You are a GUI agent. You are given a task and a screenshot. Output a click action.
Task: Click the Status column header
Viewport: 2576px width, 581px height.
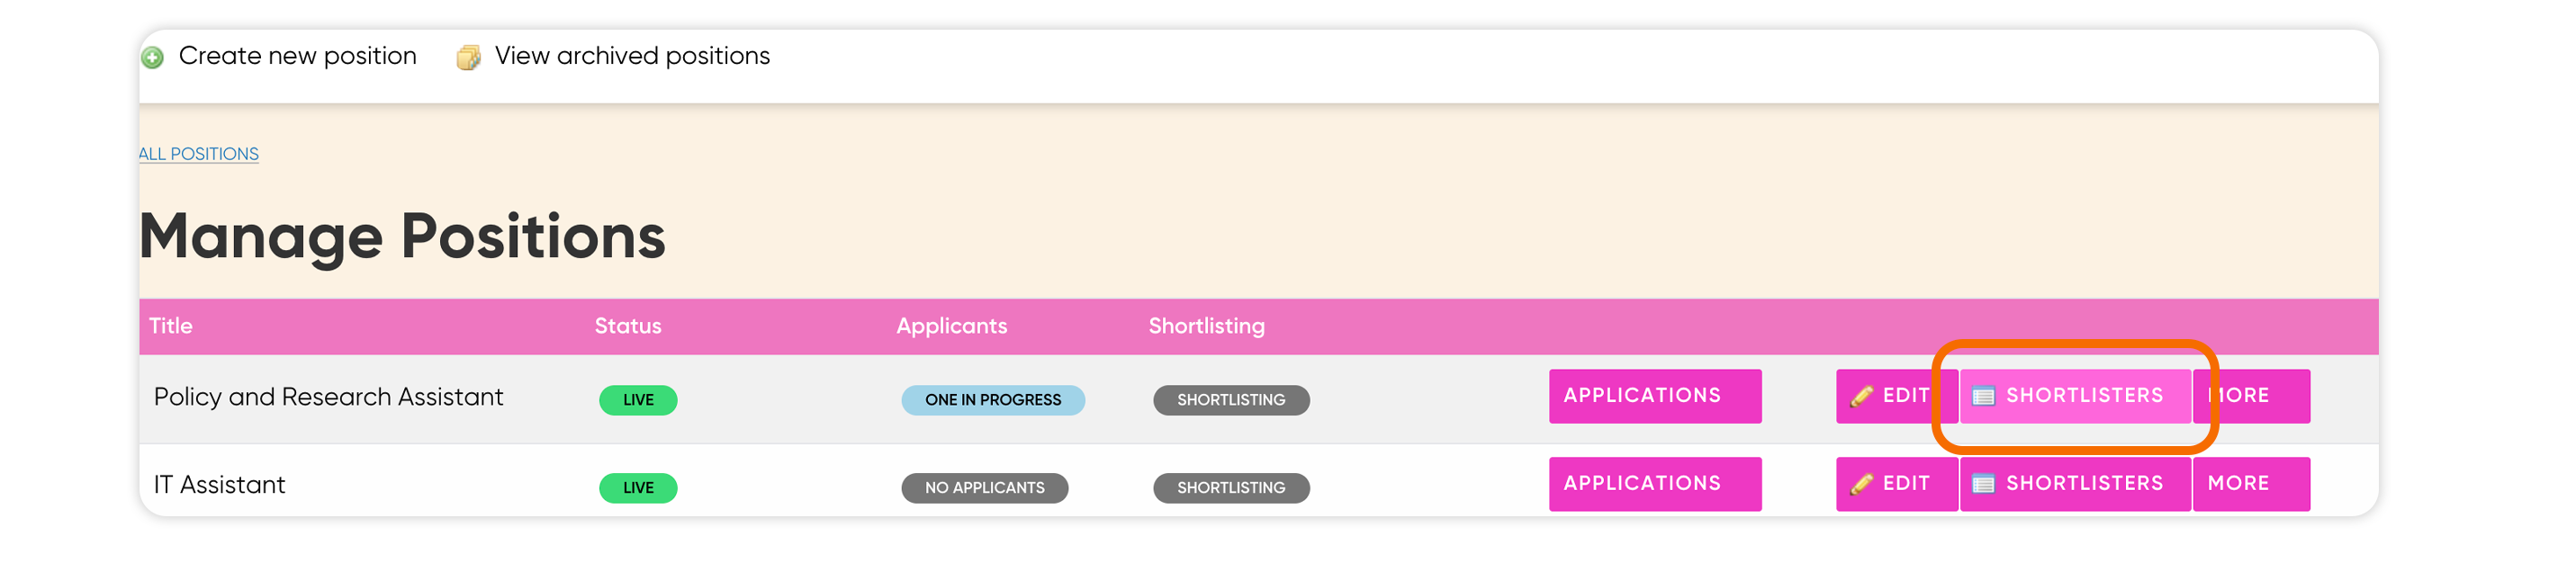point(628,326)
